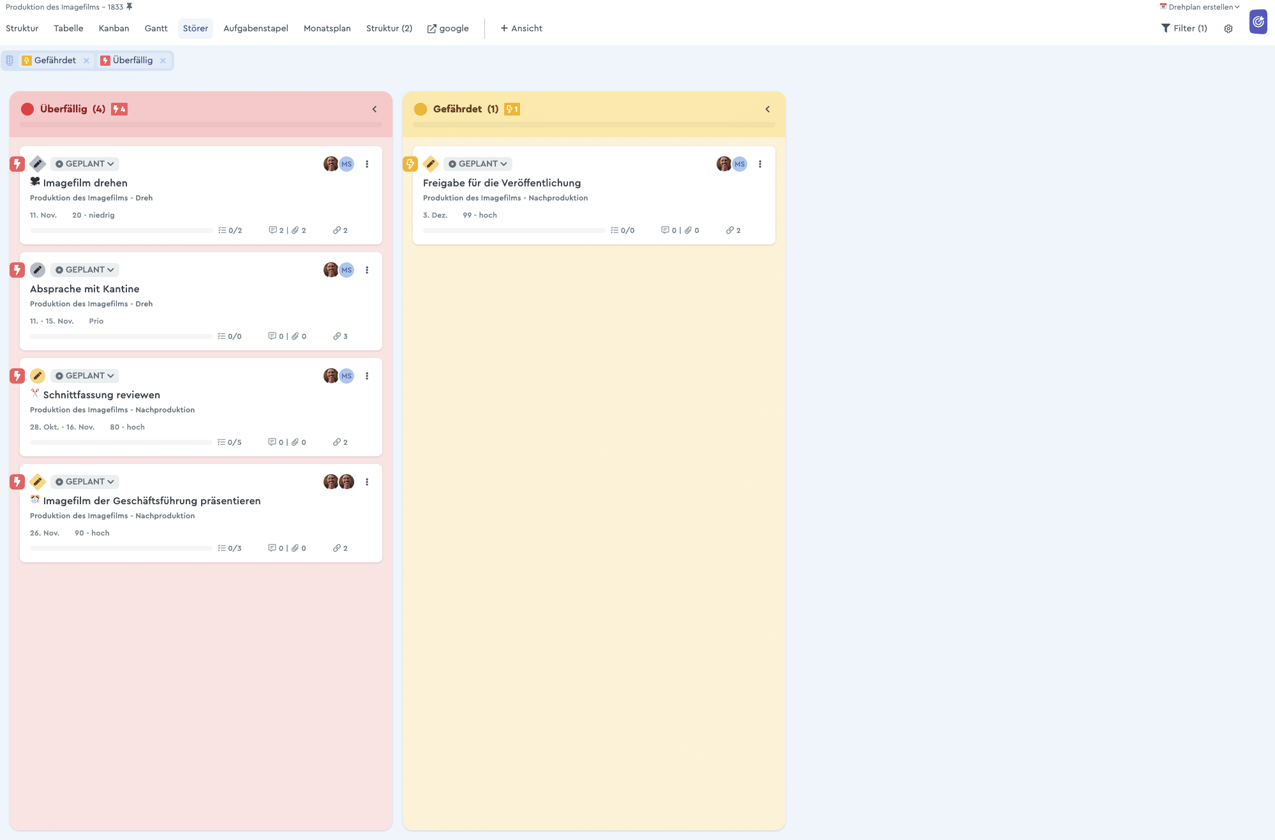The image size is (1275, 840).
Task: Open the Drehplan erstellen dropdown
Action: (x=1200, y=7)
